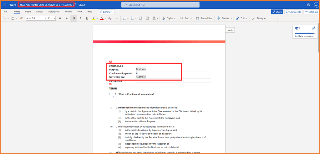Open the Comments pane button
320x154 pixels.
click(x=293, y=12)
